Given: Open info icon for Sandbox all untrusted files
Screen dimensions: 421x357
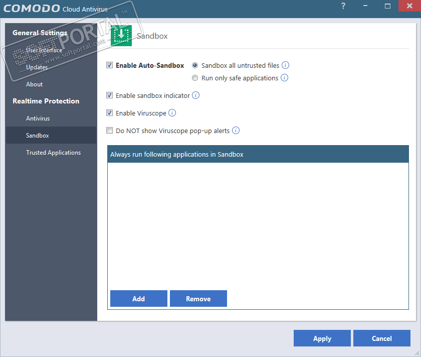Looking at the screenshot, I should point(285,65).
